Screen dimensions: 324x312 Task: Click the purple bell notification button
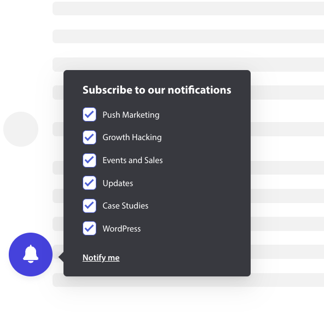pos(31,255)
